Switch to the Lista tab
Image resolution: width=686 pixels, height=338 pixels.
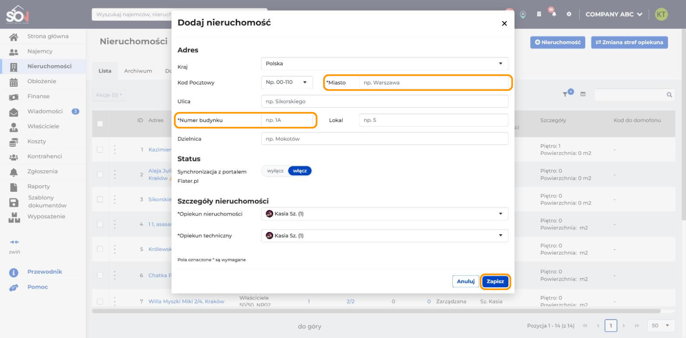105,71
